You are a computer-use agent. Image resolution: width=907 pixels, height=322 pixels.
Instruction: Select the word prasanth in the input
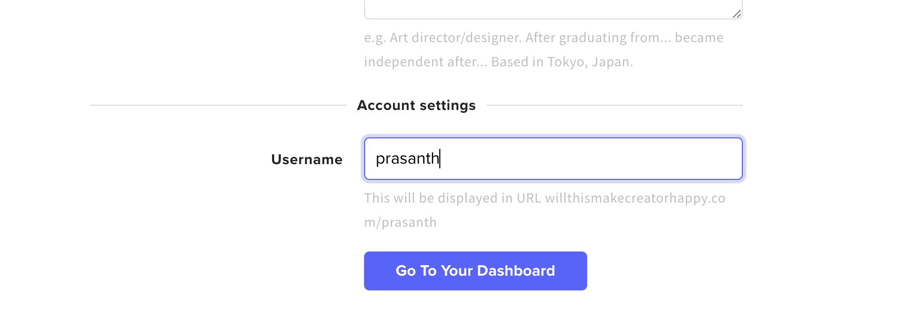[408, 159]
